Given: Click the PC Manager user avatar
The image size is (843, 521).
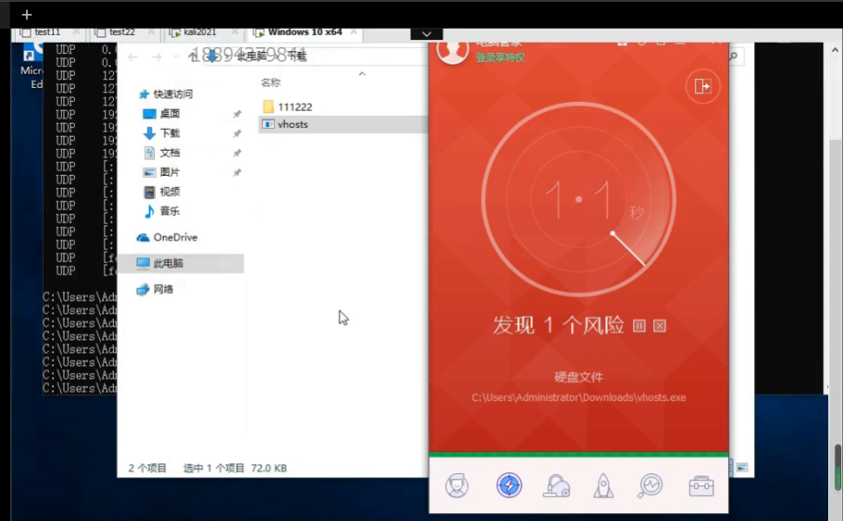Looking at the screenshot, I should [x=453, y=51].
